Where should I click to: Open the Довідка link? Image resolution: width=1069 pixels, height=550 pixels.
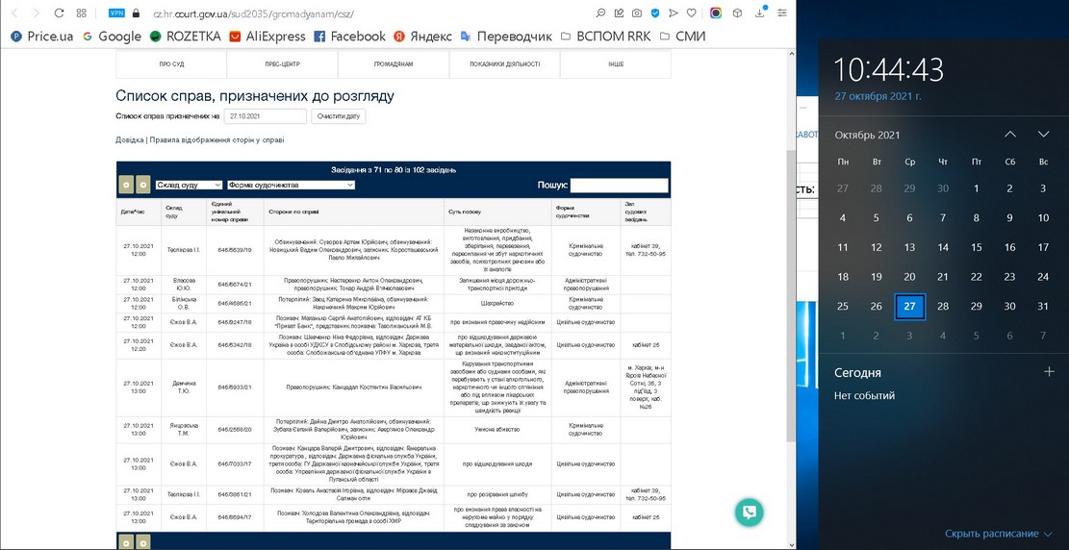tap(130, 139)
